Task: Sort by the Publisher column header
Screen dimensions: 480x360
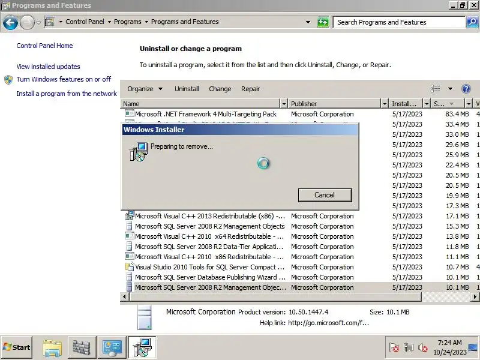Action: 335,104
